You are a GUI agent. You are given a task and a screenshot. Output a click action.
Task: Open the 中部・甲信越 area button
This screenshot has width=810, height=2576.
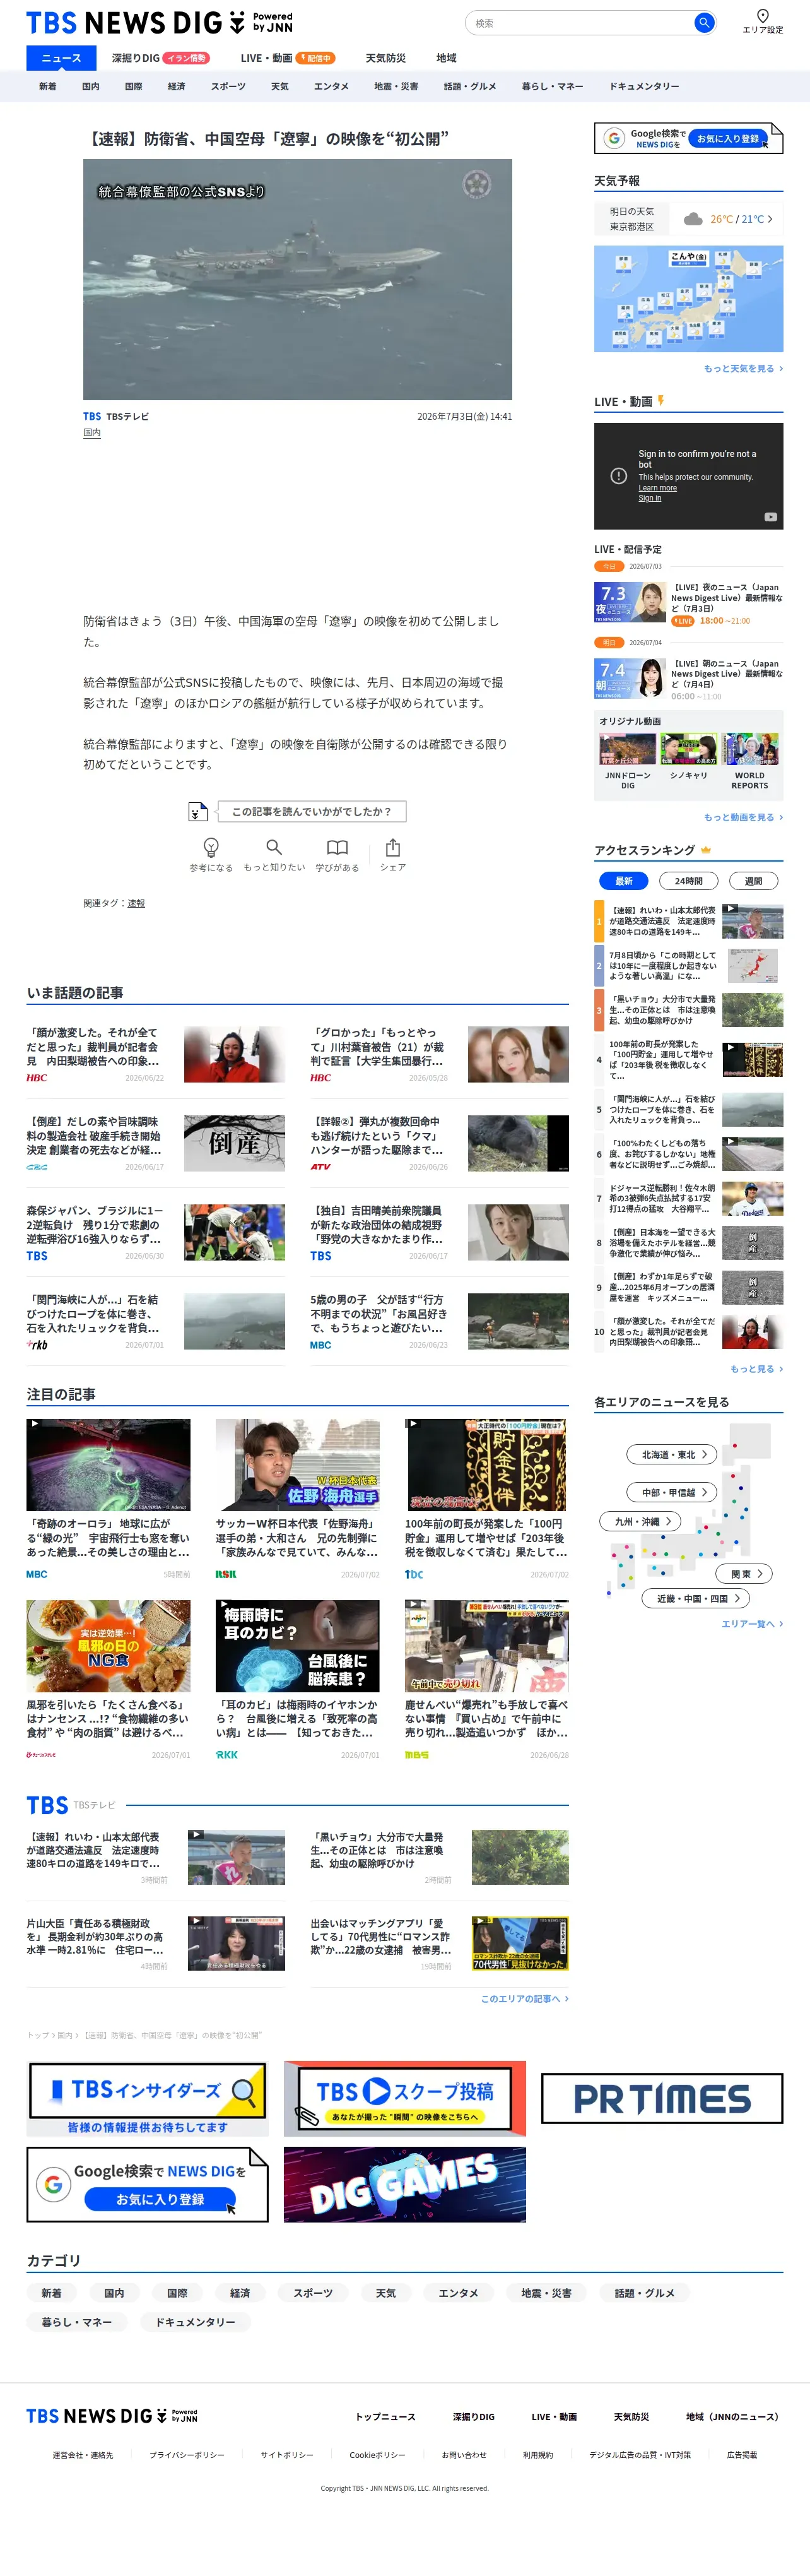(x=672, y=1492)
